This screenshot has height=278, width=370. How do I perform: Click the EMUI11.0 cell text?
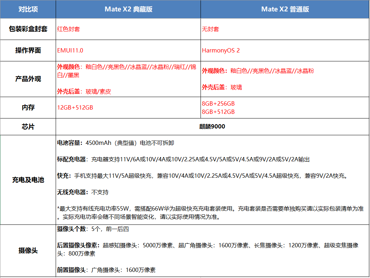pos(70,50)
